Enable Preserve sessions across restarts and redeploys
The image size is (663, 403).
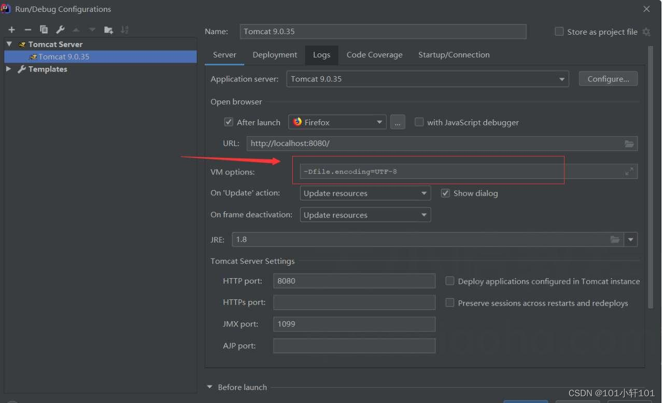click(x=450, y=303)
